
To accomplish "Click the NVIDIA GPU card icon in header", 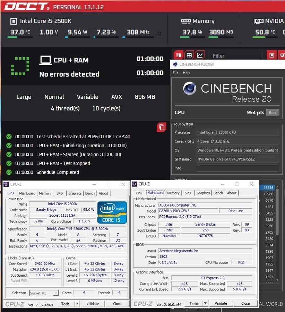I will (259, 21).
